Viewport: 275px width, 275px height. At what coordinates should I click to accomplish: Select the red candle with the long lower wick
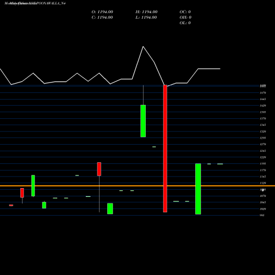pos(99,169)
